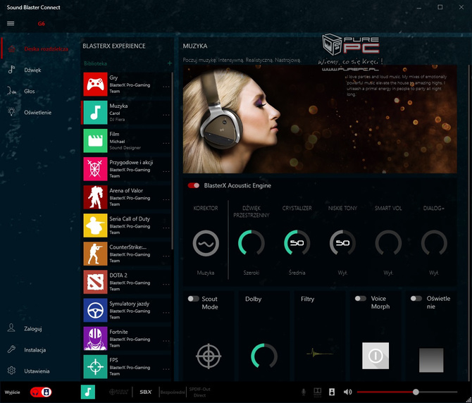Adjust the Crystalizer dial set to 50
472x403 pixels.
click(x=297, y=243)
